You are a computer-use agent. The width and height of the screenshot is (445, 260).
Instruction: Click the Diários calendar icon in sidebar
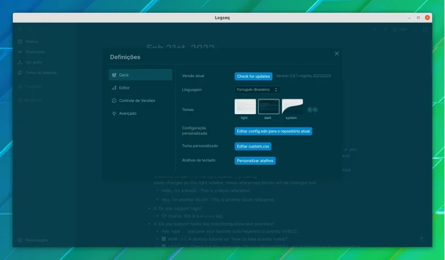[x=20, y=41]
